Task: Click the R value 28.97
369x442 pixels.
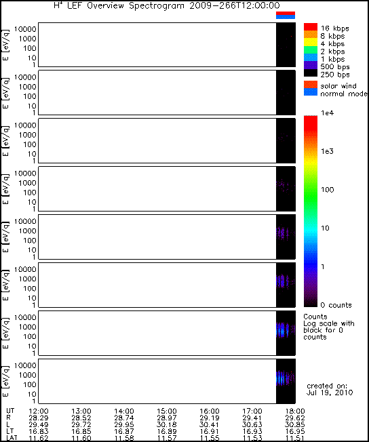Action: 167,418
